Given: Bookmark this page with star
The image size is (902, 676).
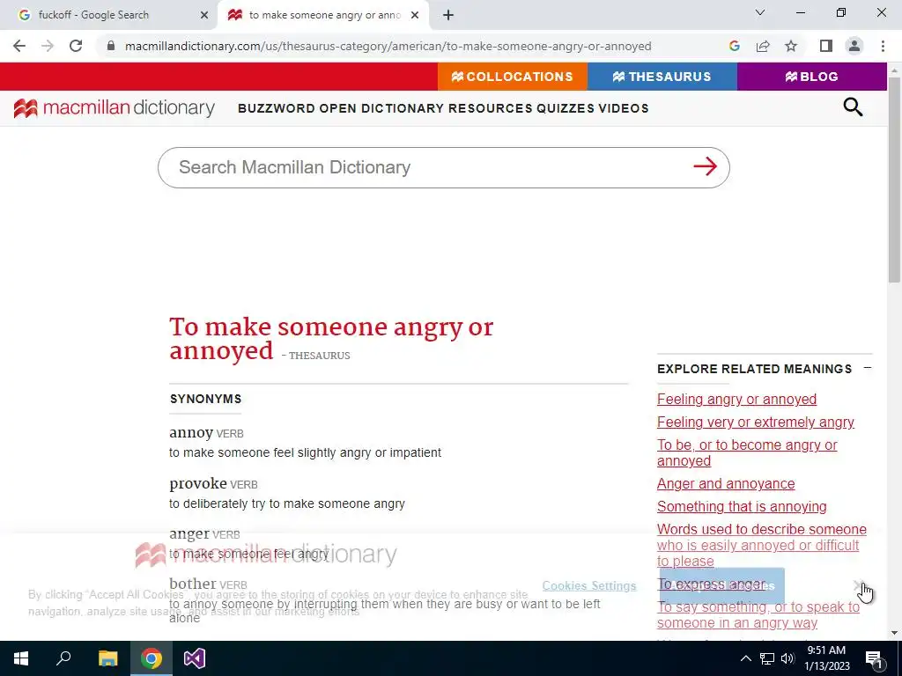Looking at the screenshot, I should (791, 46).
